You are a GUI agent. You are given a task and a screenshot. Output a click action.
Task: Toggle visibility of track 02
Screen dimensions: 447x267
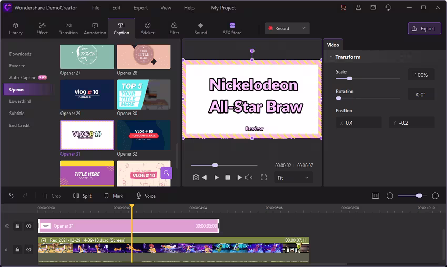tap(28, 226)
